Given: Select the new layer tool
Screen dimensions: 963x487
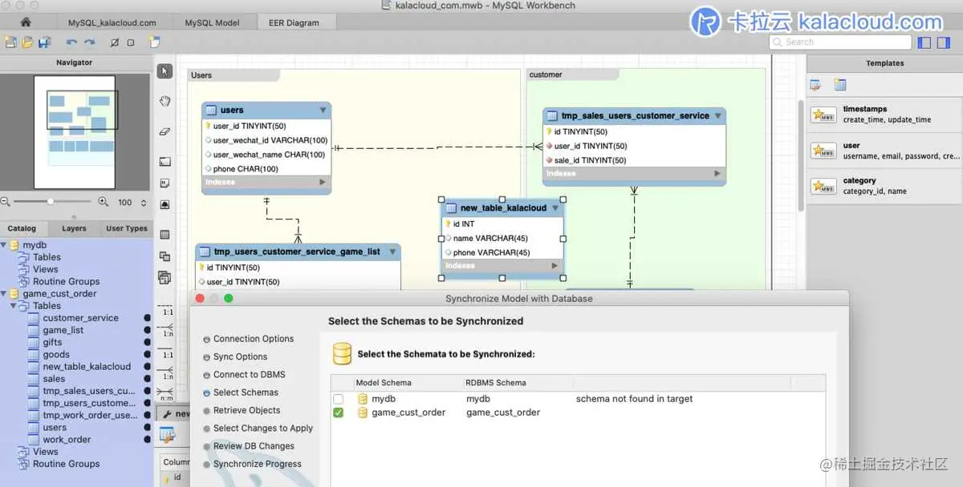Looking at the screenshot, I should [165, 161].
